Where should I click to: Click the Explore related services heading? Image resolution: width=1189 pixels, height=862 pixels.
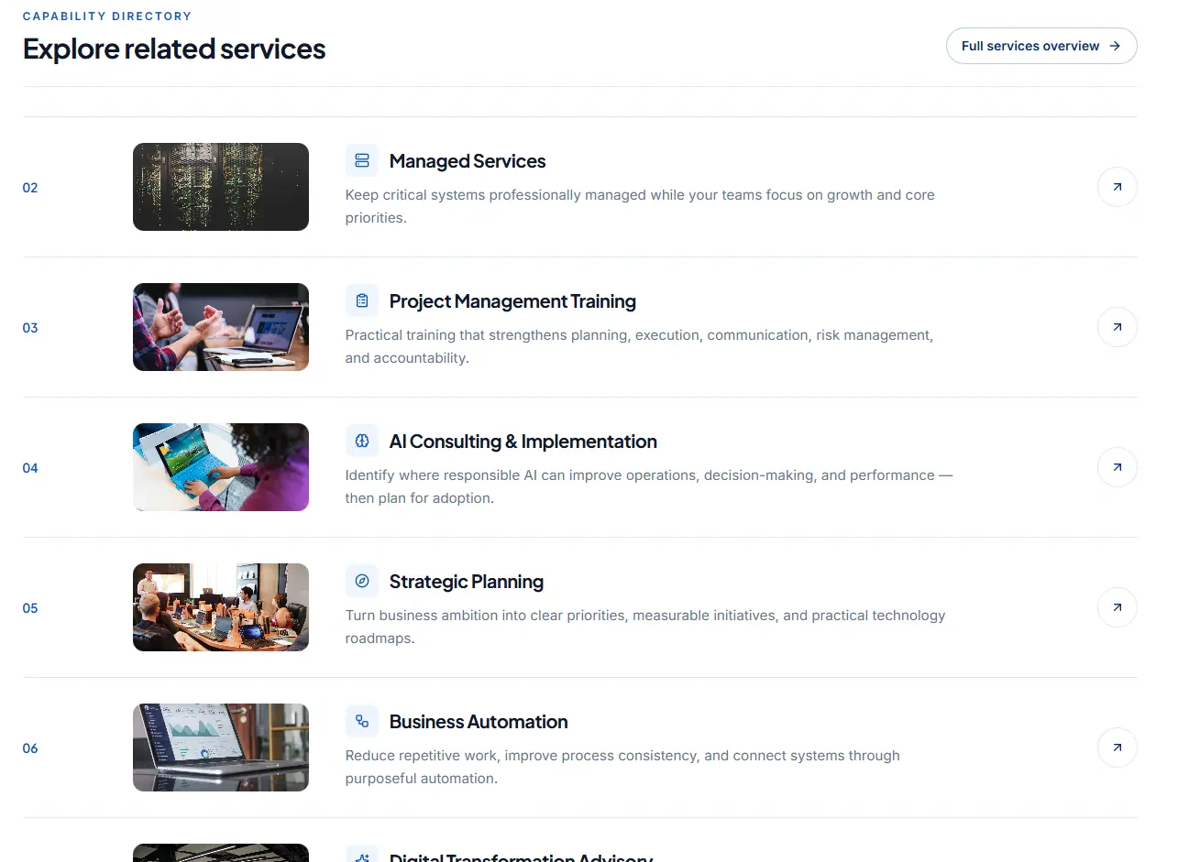(174, 49)
